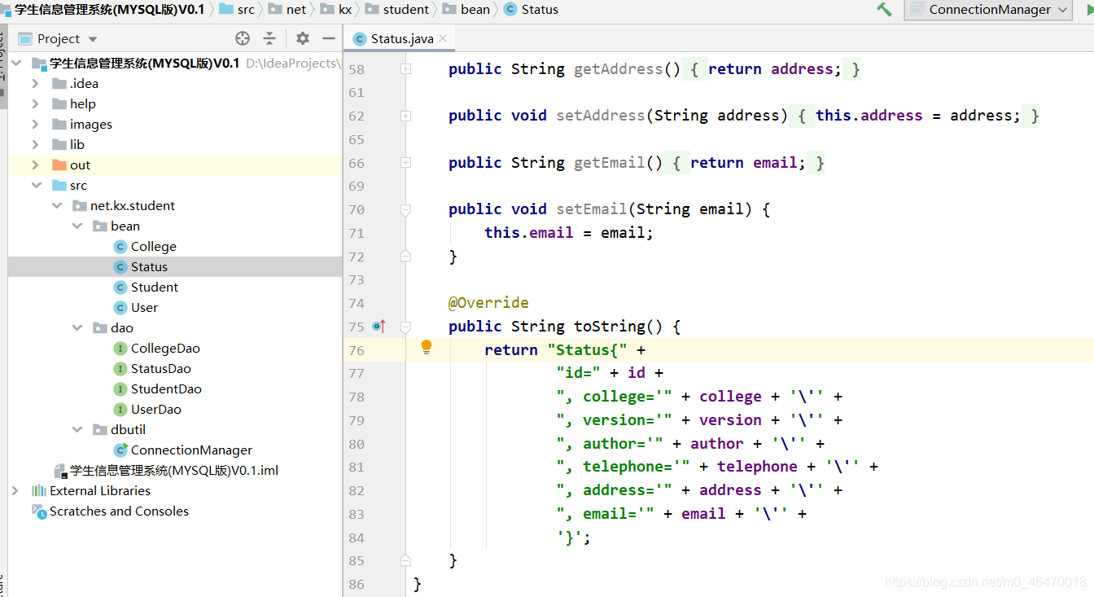The width and height of the screenshot is (1094, 597).
Task: Open the StudentDao interface
Action: (x=166, y=388)
